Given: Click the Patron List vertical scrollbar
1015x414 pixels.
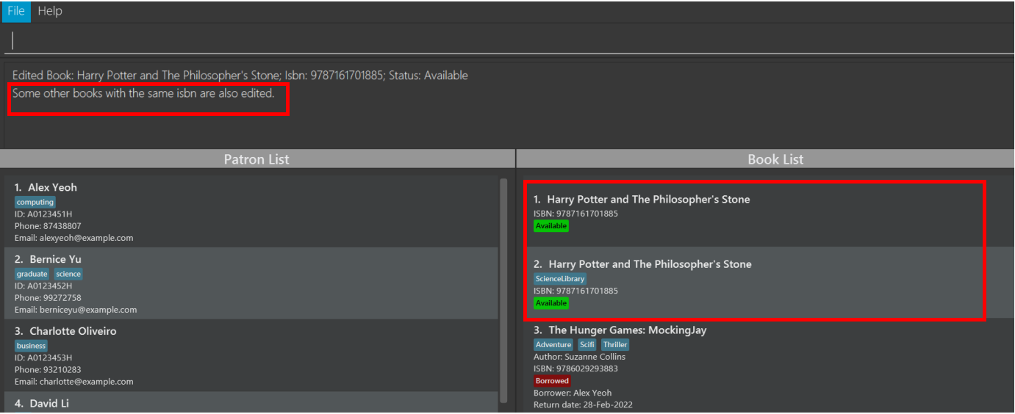Looking at the screenshot, I should [x=503, y=290].
